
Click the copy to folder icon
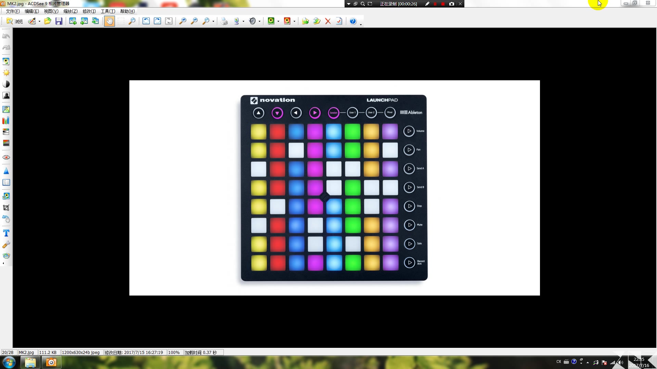tap(305, 21)
